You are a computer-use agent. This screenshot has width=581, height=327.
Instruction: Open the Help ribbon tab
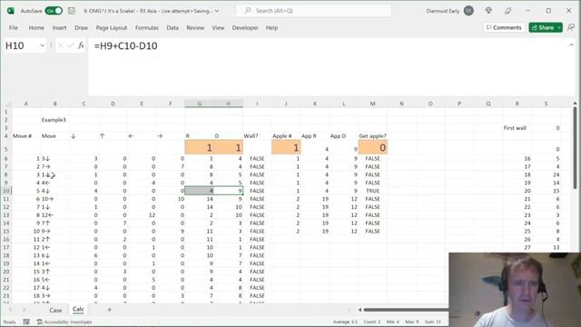pos(271,28)
